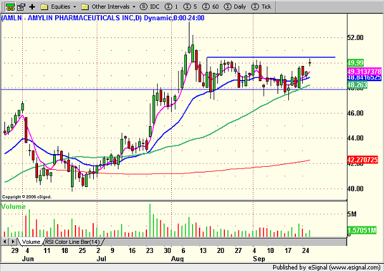Click the 5M volume axis label
Image resolution: width=384 pixels, height=272 pixels.
[x=352, y=214]
